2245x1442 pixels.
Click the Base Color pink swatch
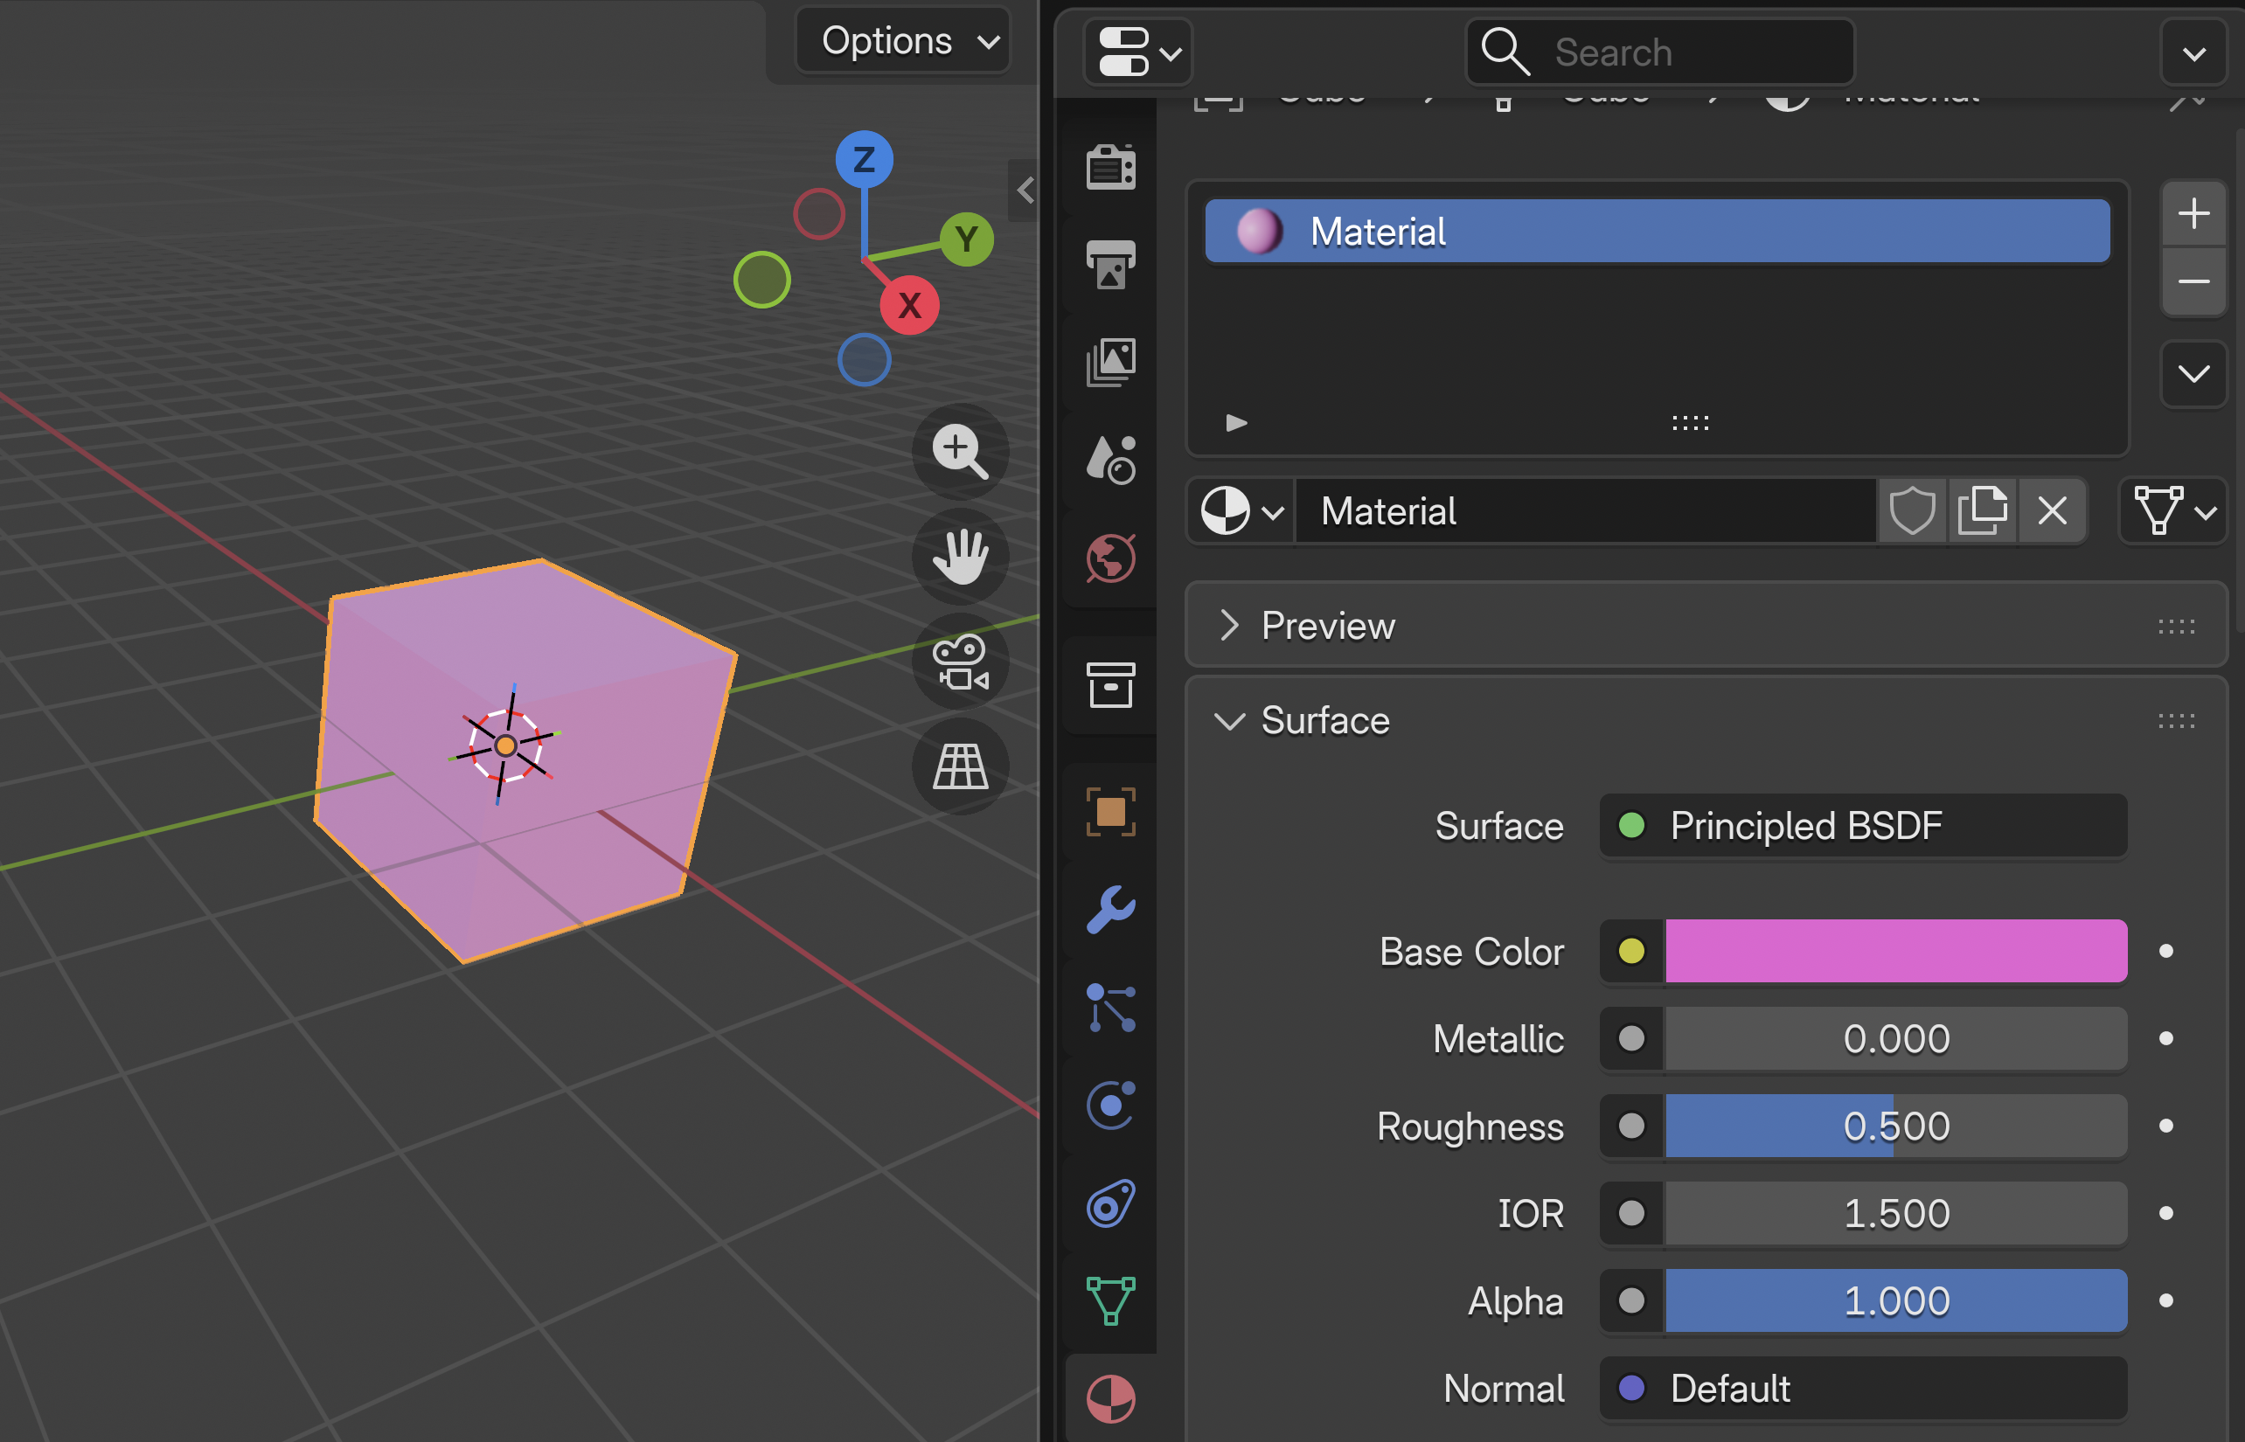(x=1895, y=951)
